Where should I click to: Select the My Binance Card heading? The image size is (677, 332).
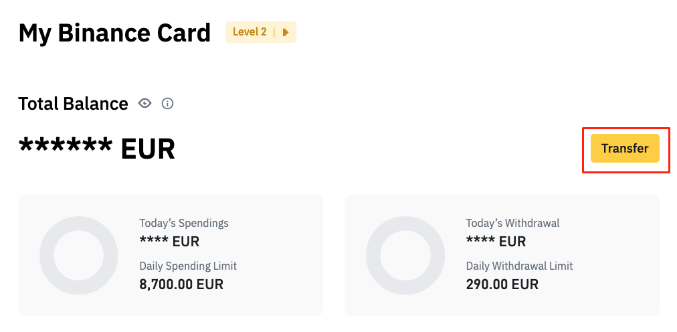point(114,33)
